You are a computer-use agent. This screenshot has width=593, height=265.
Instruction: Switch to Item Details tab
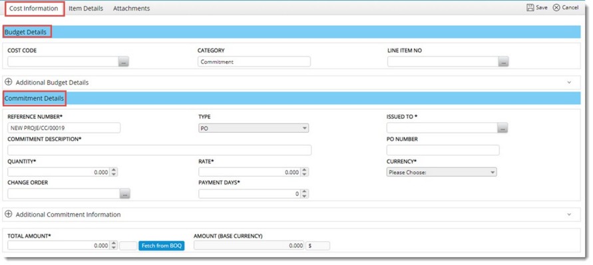click(x=86, y=9)
